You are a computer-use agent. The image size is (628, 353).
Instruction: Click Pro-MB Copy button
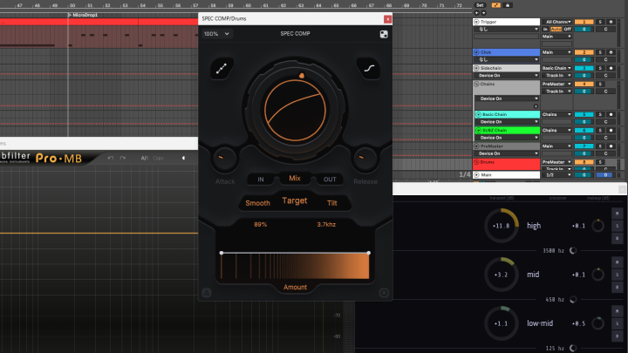(158, 158)
